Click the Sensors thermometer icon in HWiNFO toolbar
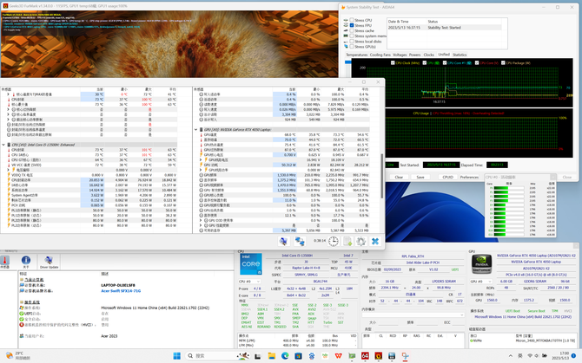This screenshot has height=363, width=582. coord(5,262)
